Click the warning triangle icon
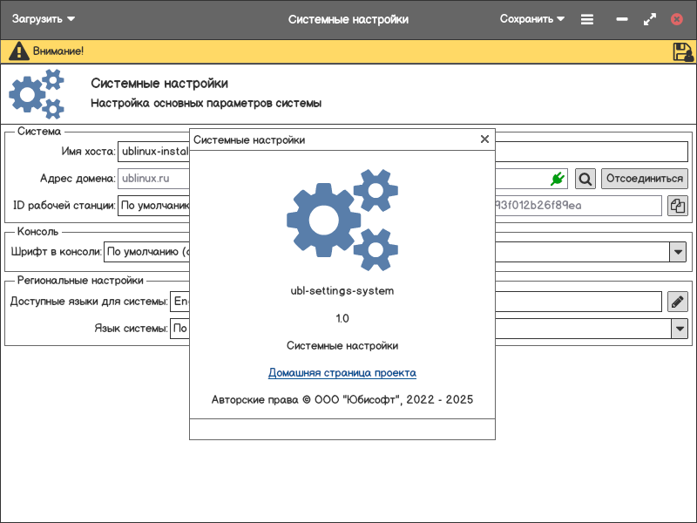The height and width of the screenshot is (523, 697). pos(18,51)
